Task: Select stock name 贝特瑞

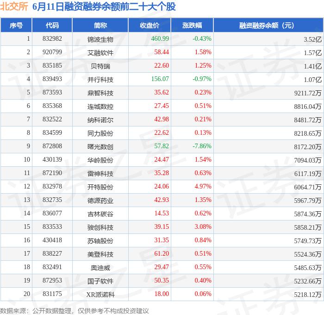Action: 100,66
